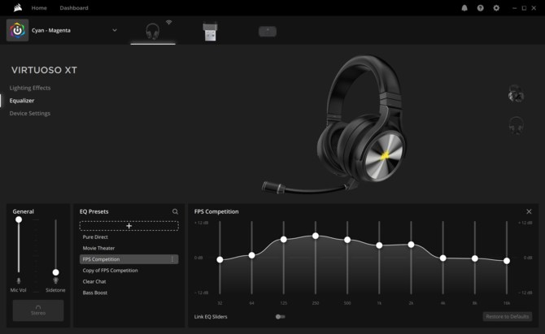The height and width of the screenshot is (334, 545).
Task: Click the 2k EQ slider handle
Action: (411, 245)
